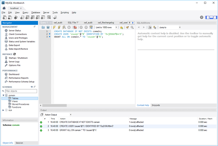Toggle the bottom output panel visibility
Viewport: 218px width, 146px height.
211,18
